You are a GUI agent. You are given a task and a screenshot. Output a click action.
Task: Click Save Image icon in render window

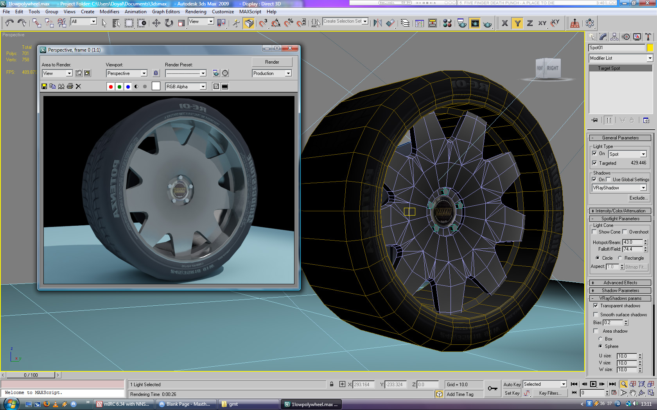tap(44, 86)
